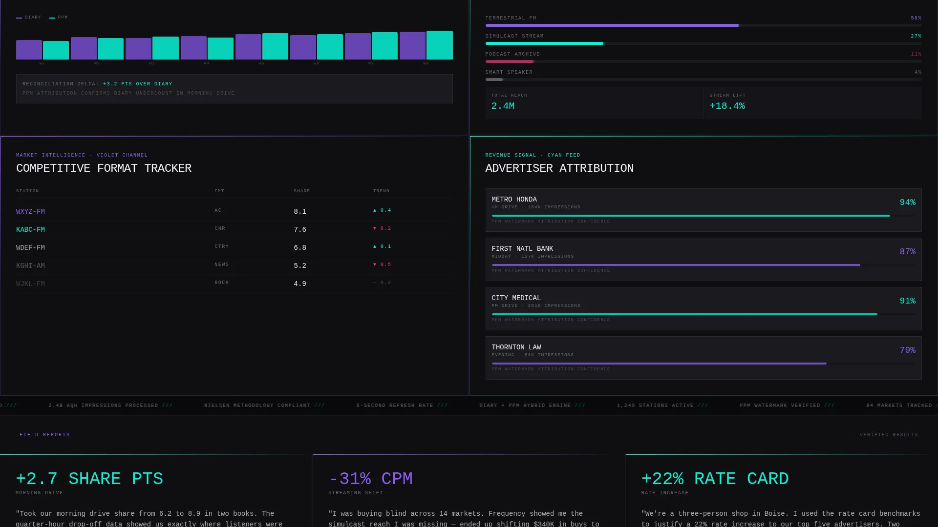Click the City Medical 91% confidence bar
The height and width of the screenshot is (527, 938).
coord(703,314)
